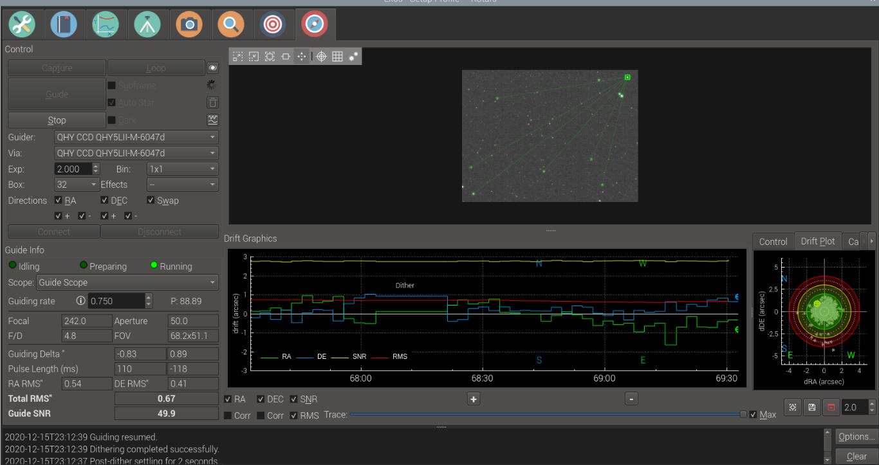The image size is (879, 465).
Task: Click the Focal 242.0 field
Action: pos(86,321)
